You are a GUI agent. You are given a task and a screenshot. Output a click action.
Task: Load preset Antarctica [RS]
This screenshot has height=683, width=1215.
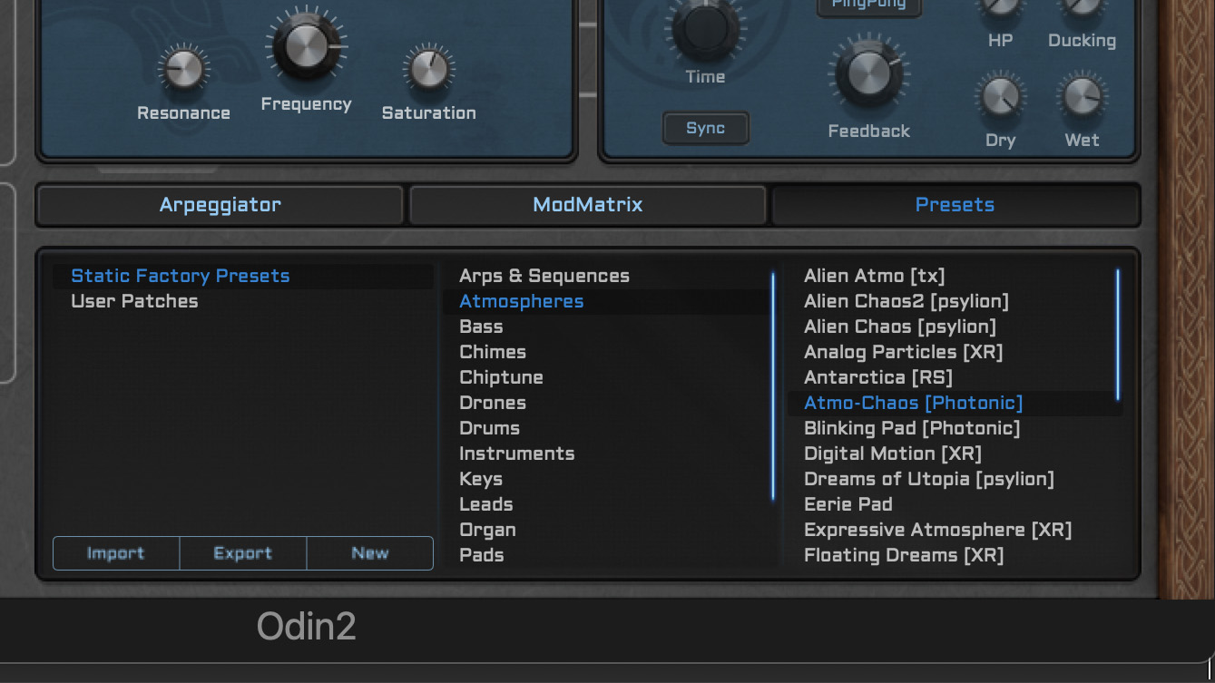[951, 377]
